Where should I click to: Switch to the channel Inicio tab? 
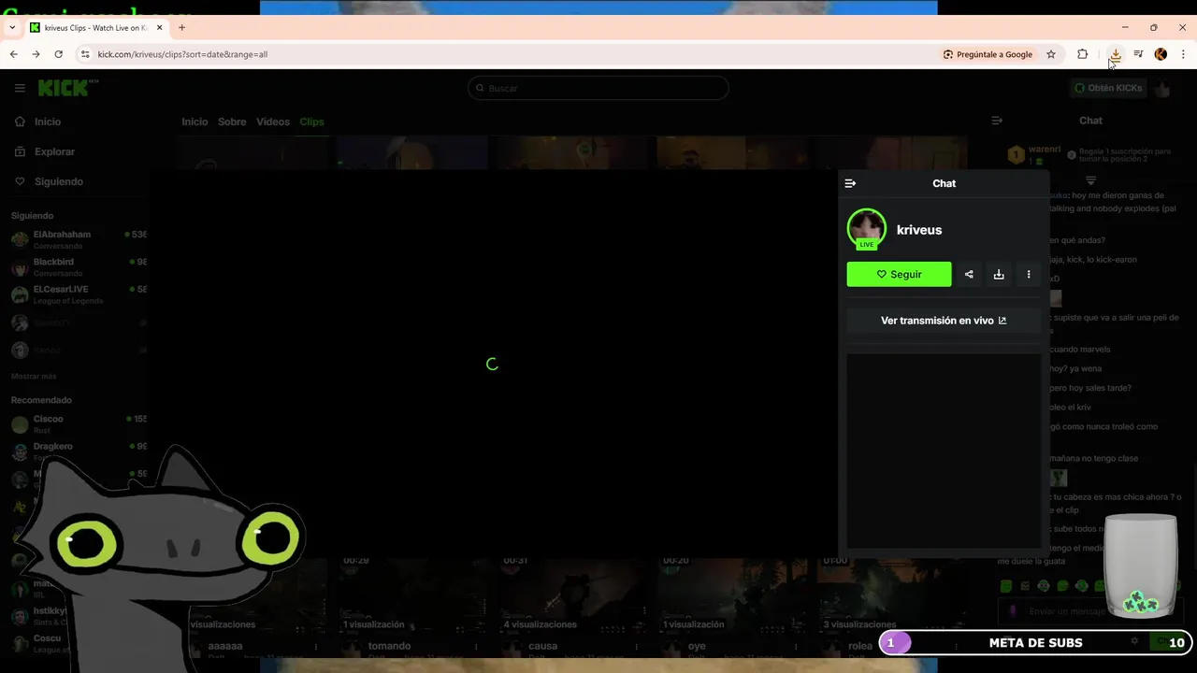pos(195,122)
